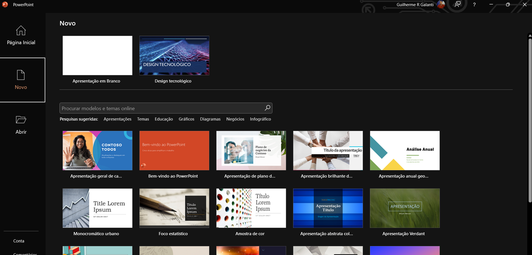Open Guilherme R Galanti account avatar
Screen dimensions: 532x255
pos(441,4)
